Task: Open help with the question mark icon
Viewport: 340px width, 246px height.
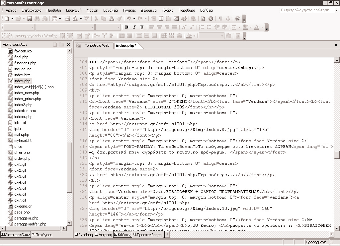Action: (238, 19)
